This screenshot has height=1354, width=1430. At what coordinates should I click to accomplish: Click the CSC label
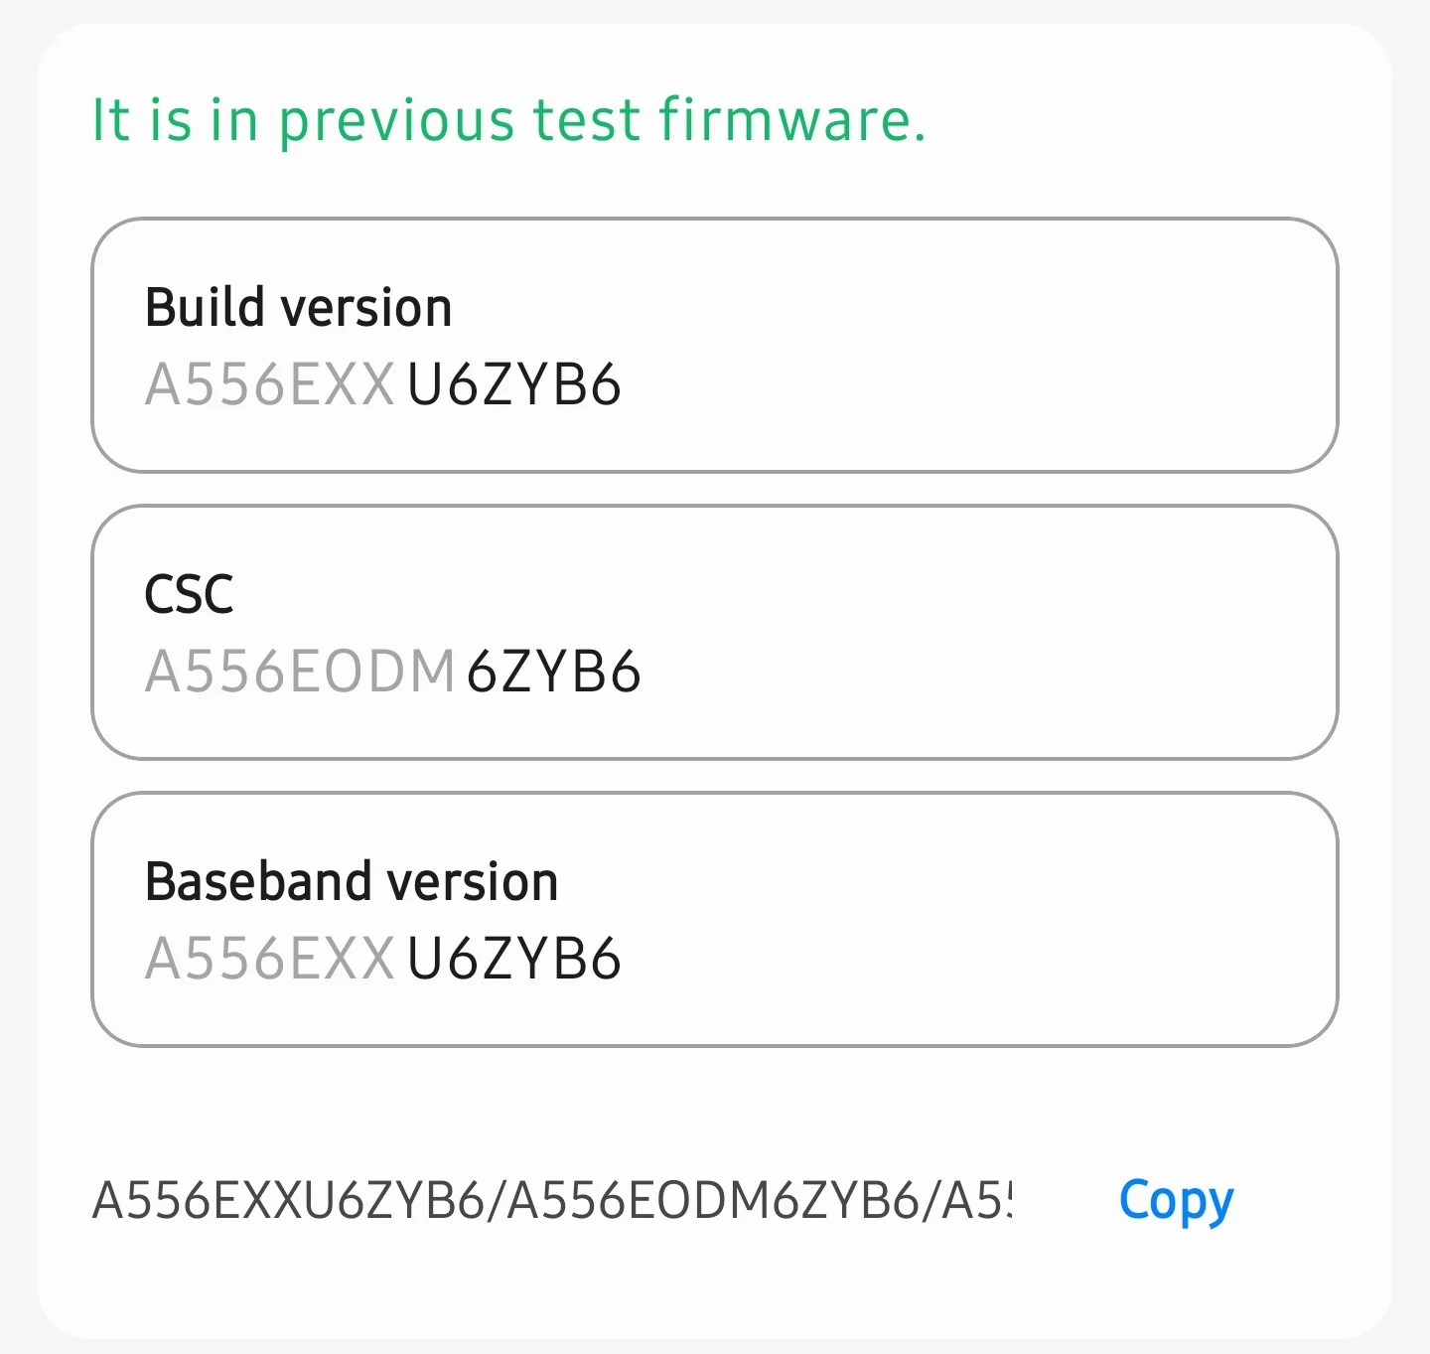click(x=190, y=594)
